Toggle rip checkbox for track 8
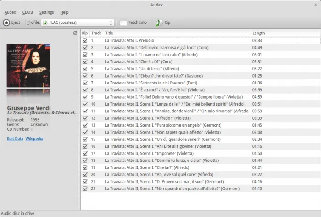The height and width of the screenshot is (217, 321). 85,90
